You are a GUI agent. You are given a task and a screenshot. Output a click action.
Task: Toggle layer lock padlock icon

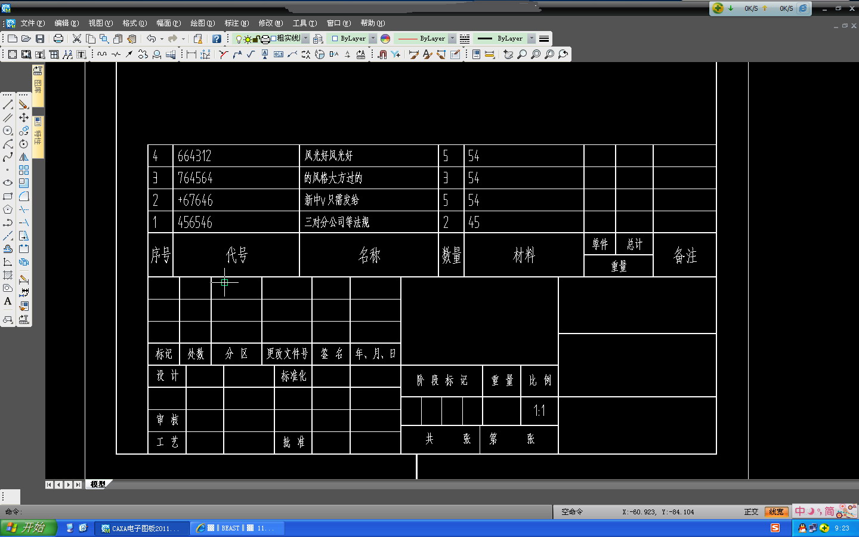click(256, 39)
